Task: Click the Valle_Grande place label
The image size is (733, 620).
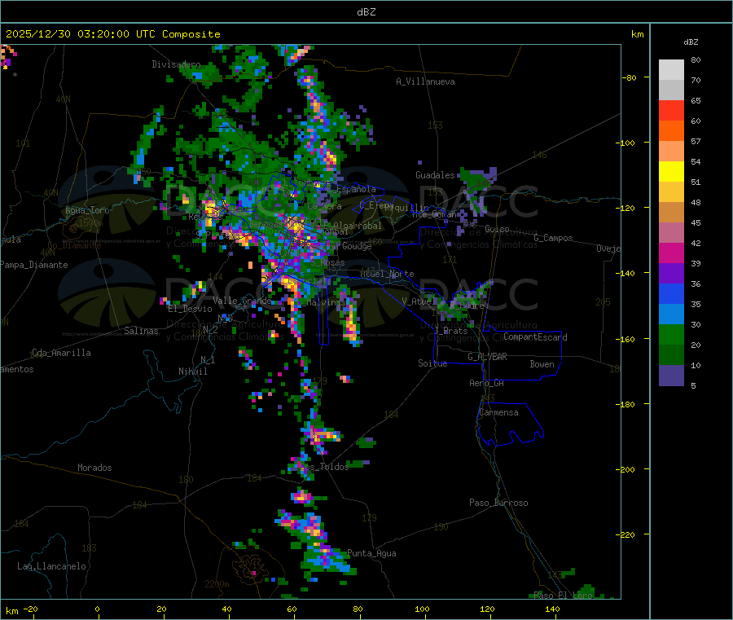Action: [242, 301]
